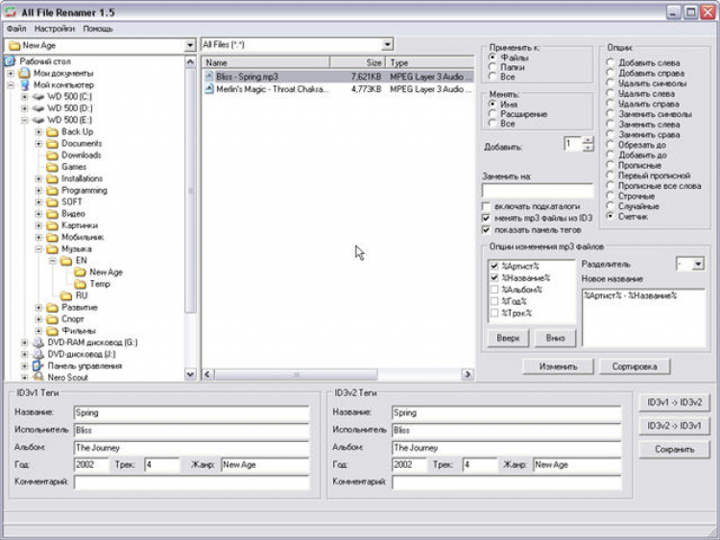Click the ID3v1 -> ID3v2 button
The image size is (720, 540).
(675, 402)
